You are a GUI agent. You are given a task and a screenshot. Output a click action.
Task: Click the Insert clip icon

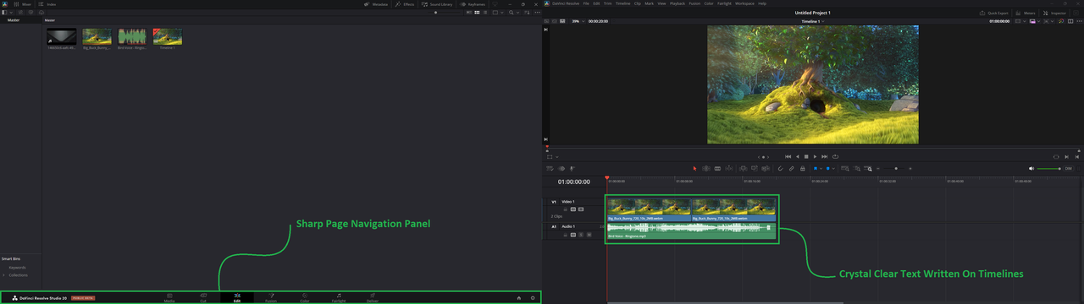click(743, 168)
